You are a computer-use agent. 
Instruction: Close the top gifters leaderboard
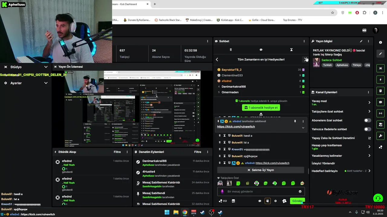[x=305, y=59]
